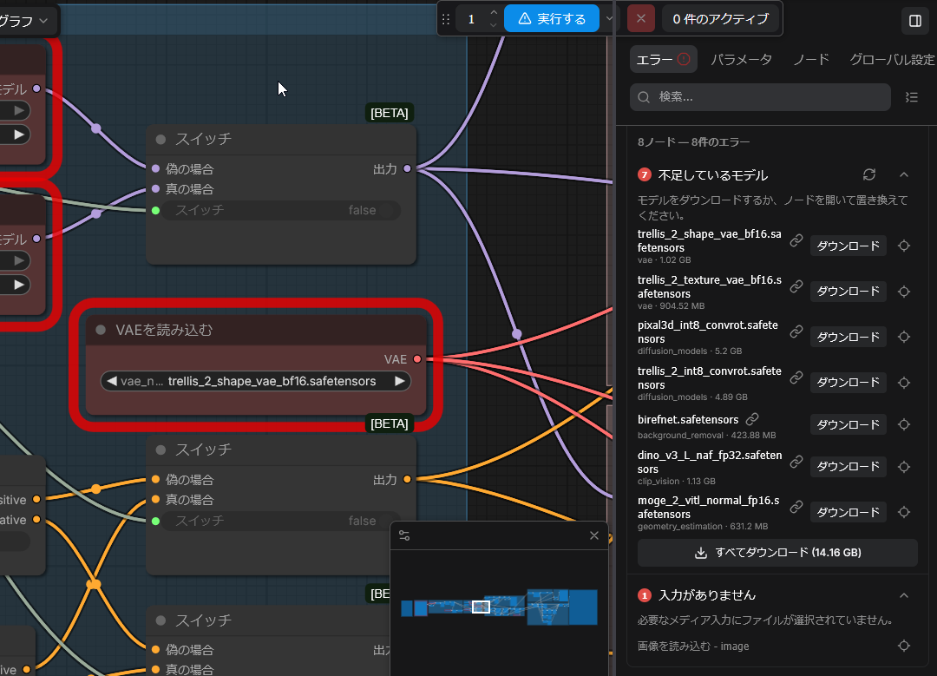Copy link for trellis_2_shape_vae_bf16 model

796,240
